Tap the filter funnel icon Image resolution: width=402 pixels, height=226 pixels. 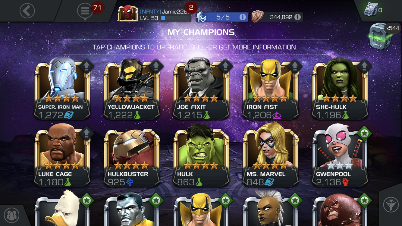[x=391, y=206]
